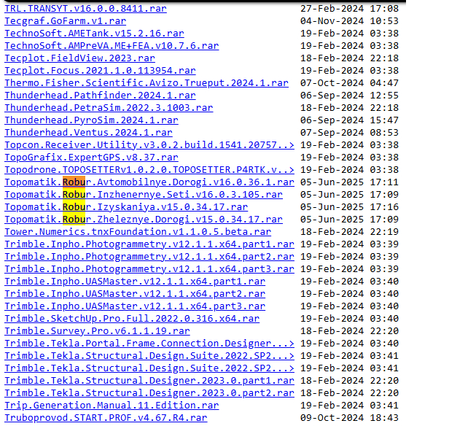This screenshot has width=476, height=426.
Task: Download Tecplot.Focus.2021.1.0.113954.rar
Action: pyautogui.click(x=100, y=71)
